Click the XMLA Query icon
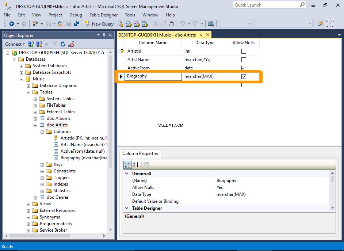344x251 pixels. 145,24
